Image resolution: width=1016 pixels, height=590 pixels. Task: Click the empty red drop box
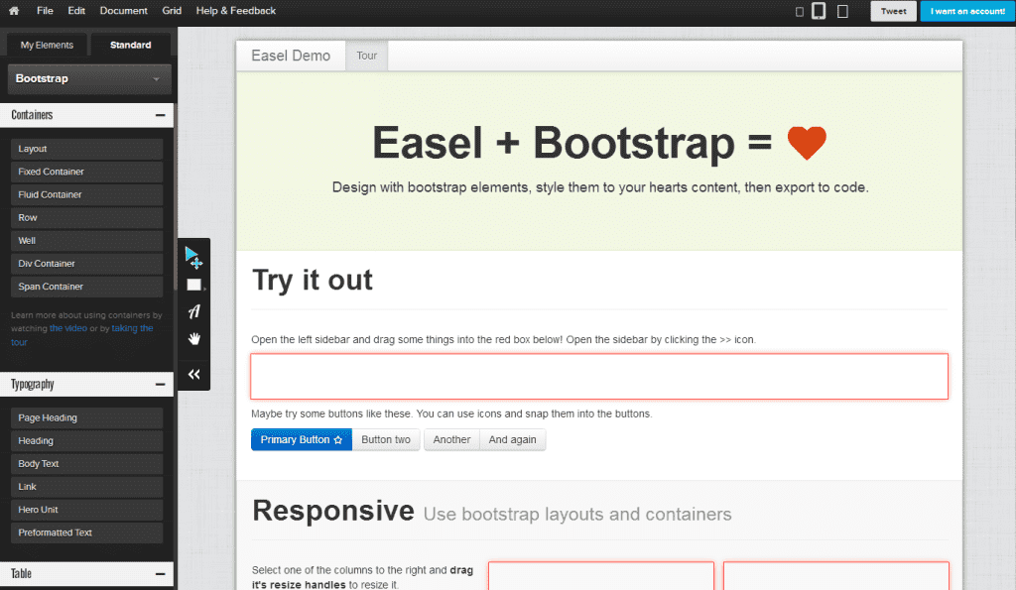click(599, 376)
